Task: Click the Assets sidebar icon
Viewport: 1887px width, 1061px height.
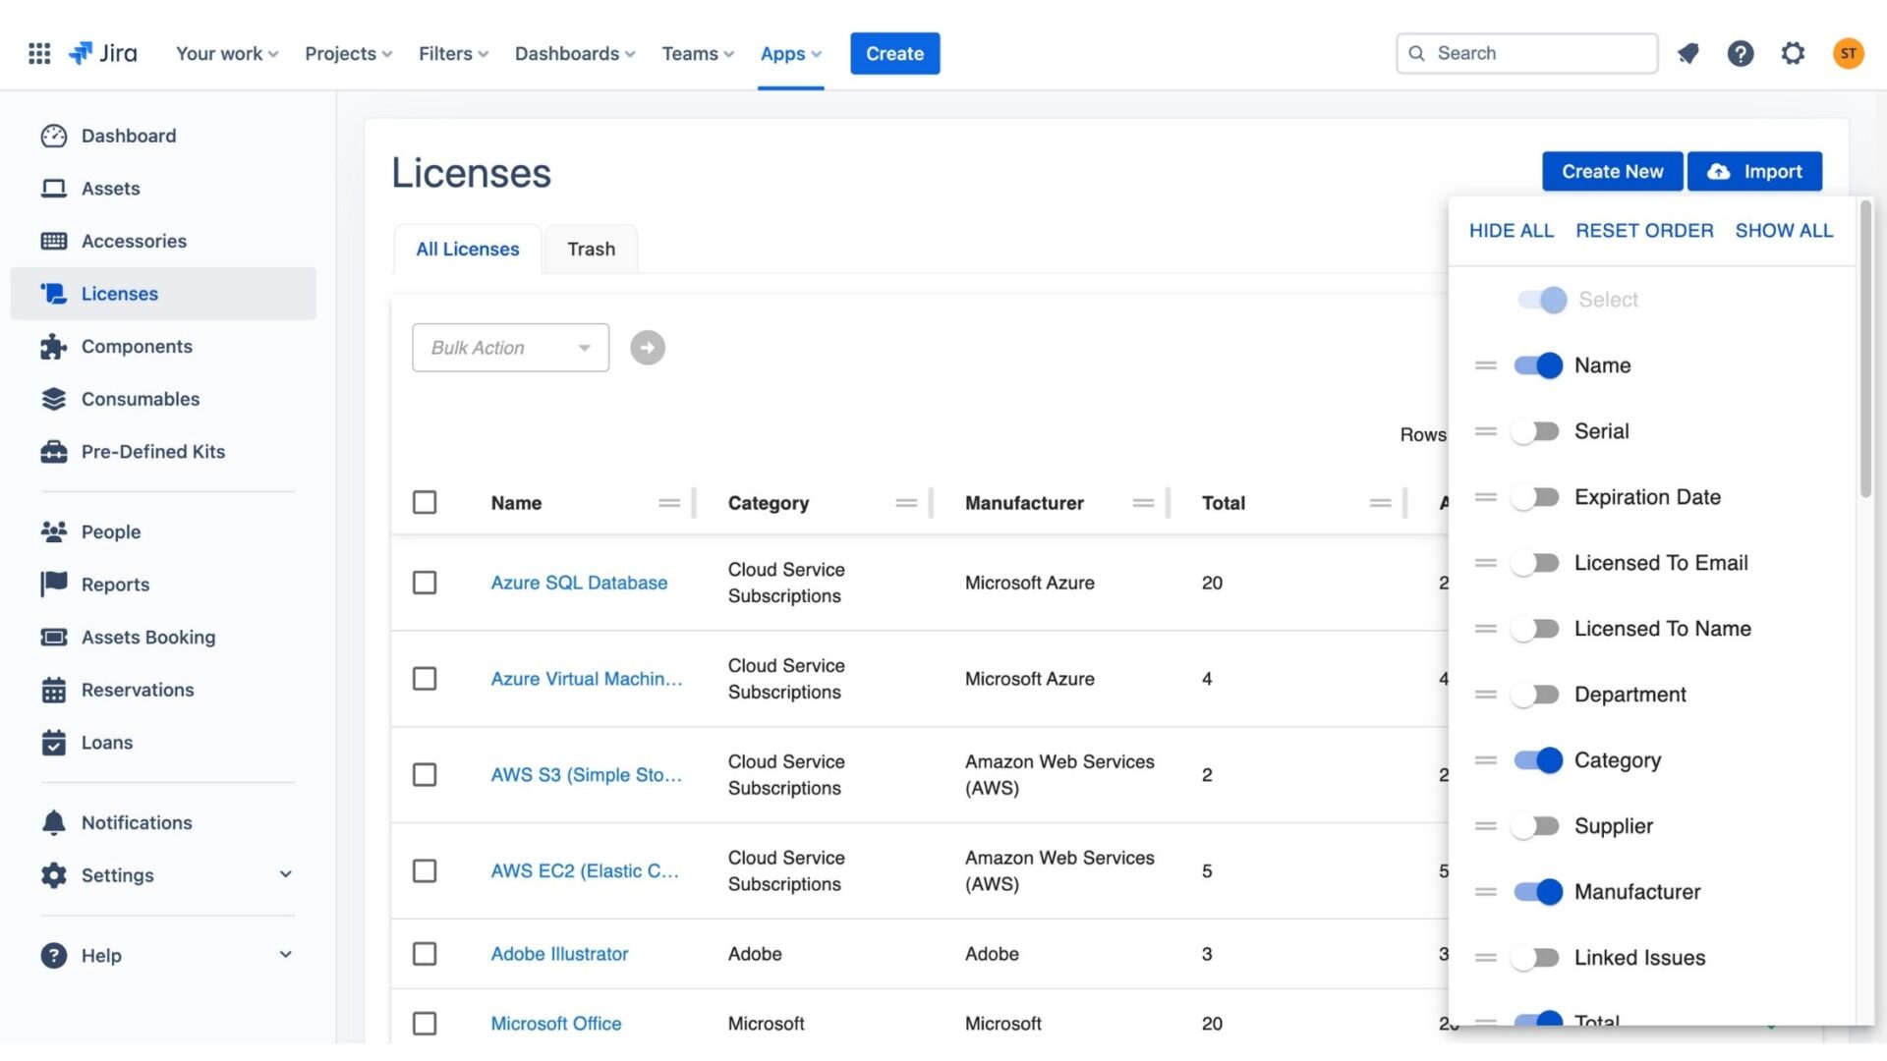Action: pyautogui.click(x=52, y=188)
